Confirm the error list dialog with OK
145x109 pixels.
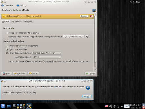[87, 96]
